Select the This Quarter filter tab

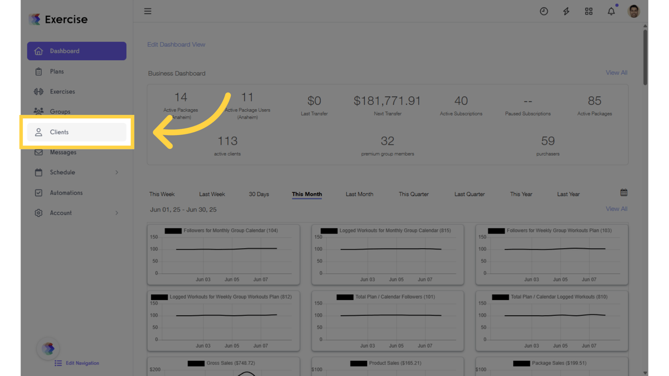tap(413, 194)
